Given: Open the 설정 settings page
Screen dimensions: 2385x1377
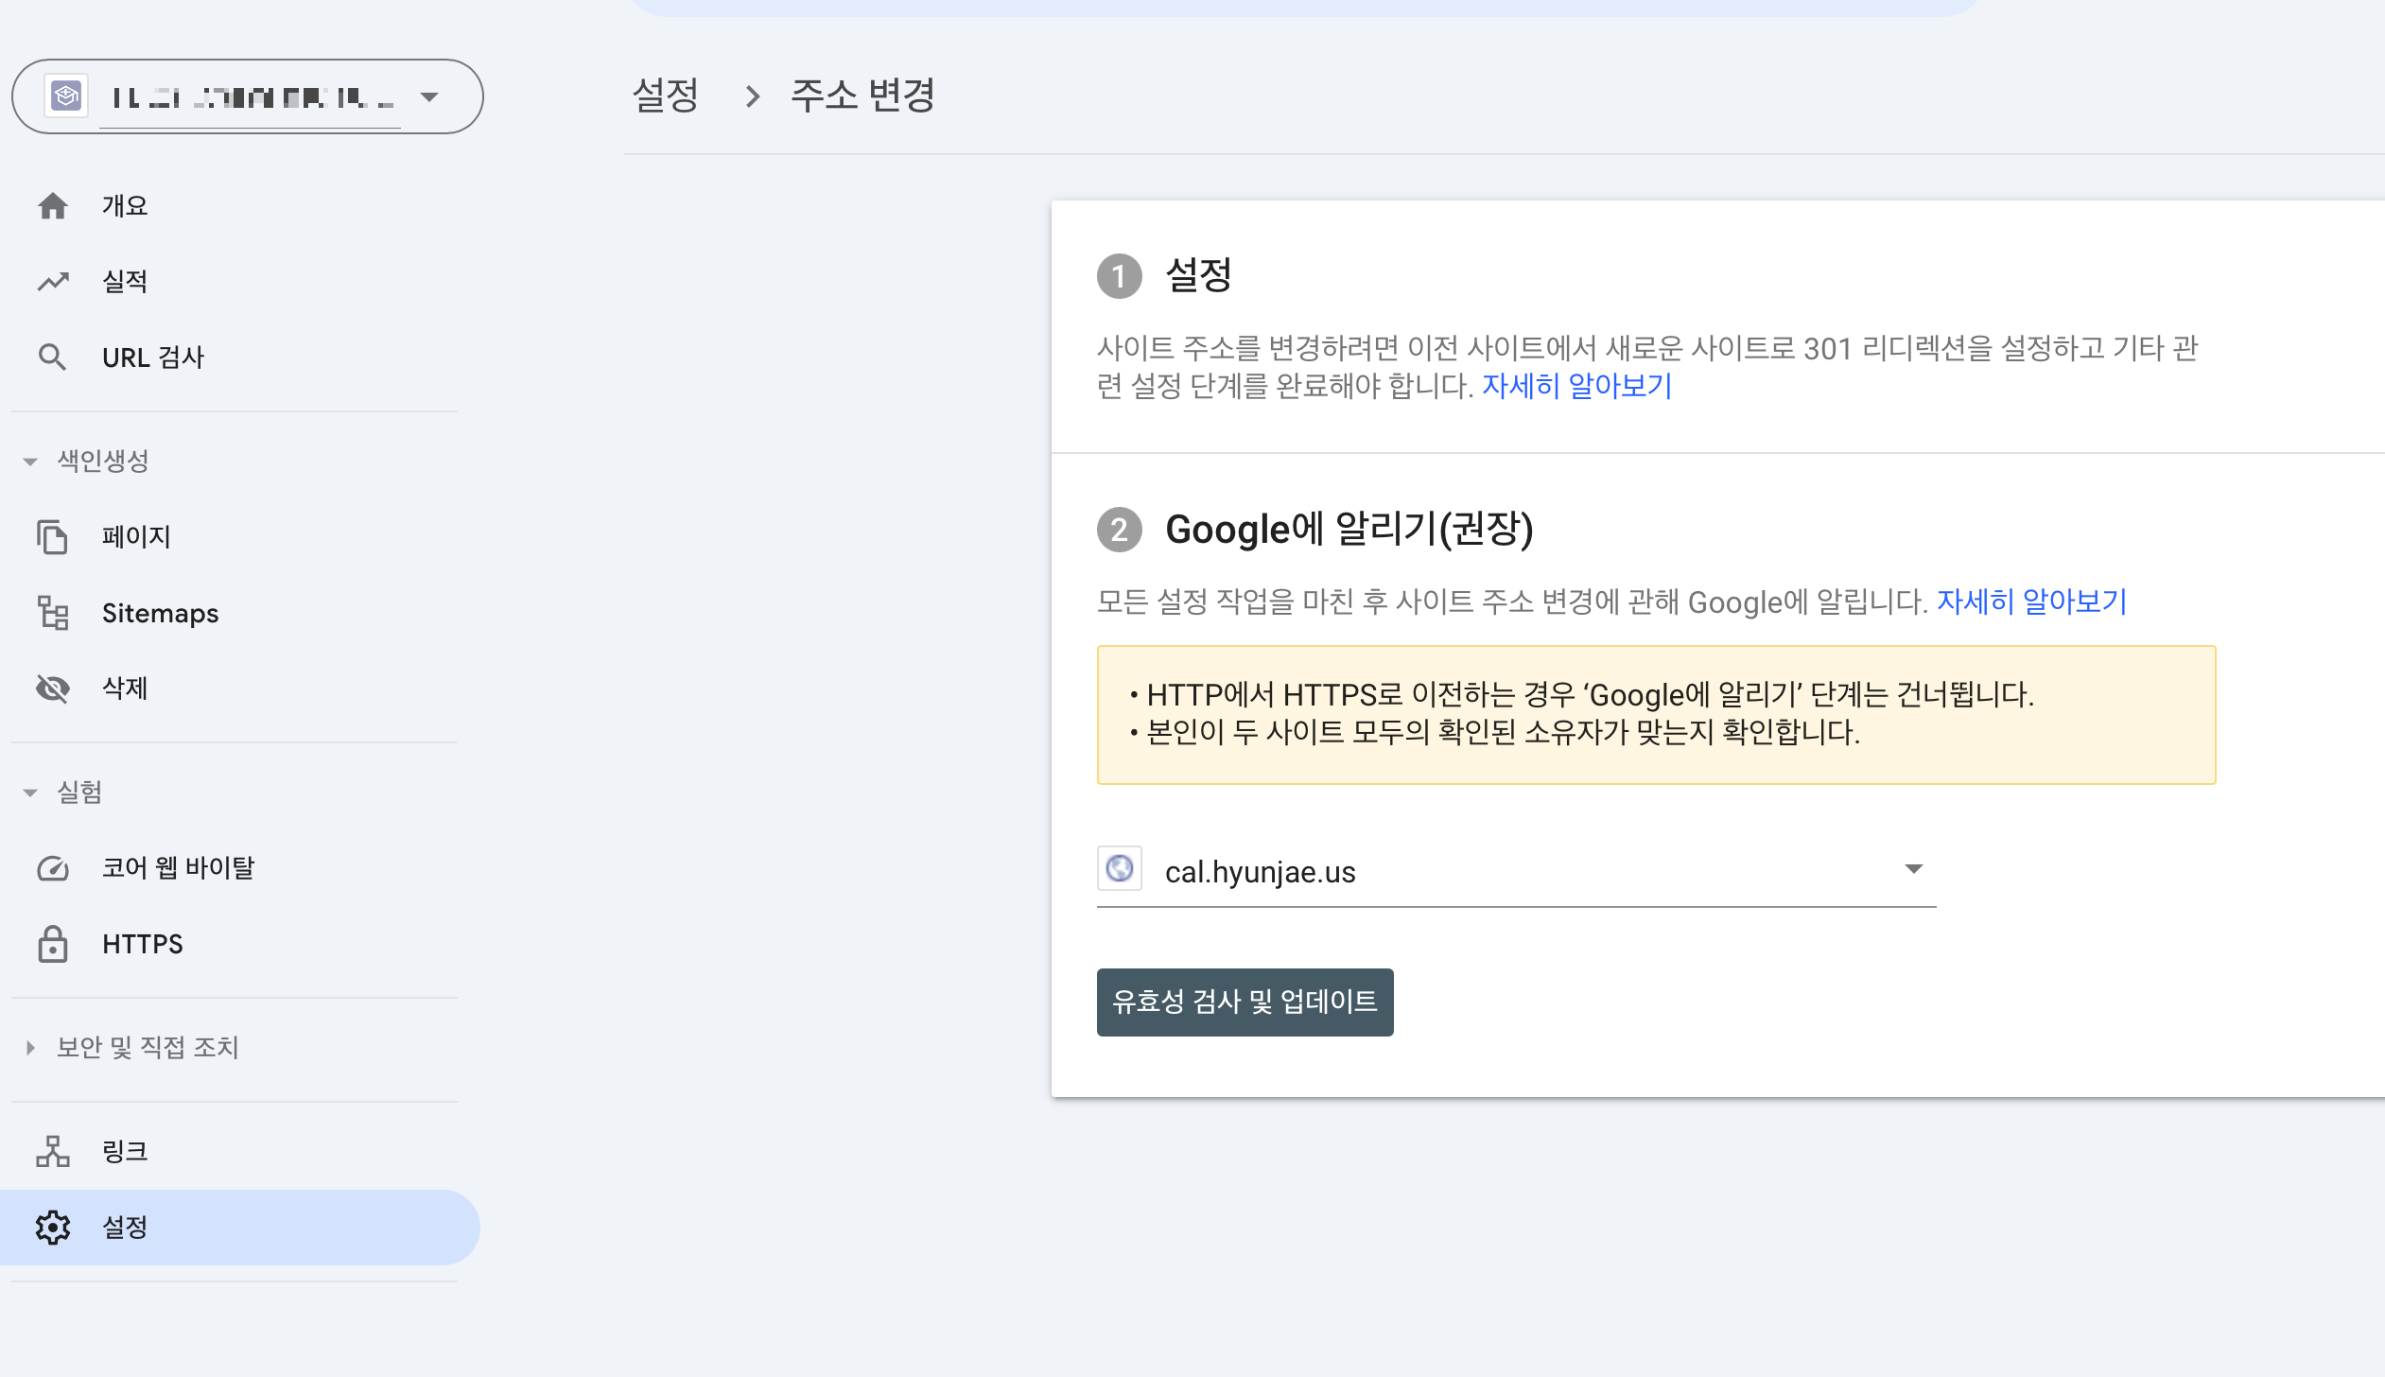Looking at the screenshot, I should point(124,1227).
